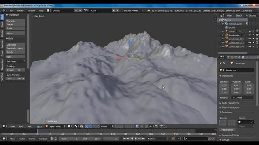Select the translate manipulator arrow icon
Viewport: 259px width, 145px height.
[90, 126]
